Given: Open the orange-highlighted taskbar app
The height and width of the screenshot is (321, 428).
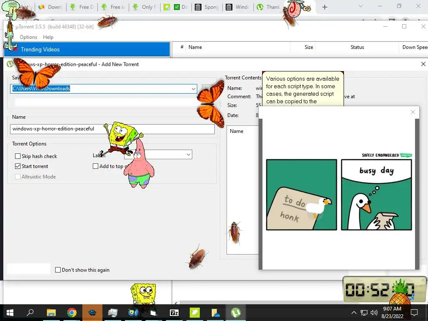Looking at the screenshot, I should click(x=92, y=313).
